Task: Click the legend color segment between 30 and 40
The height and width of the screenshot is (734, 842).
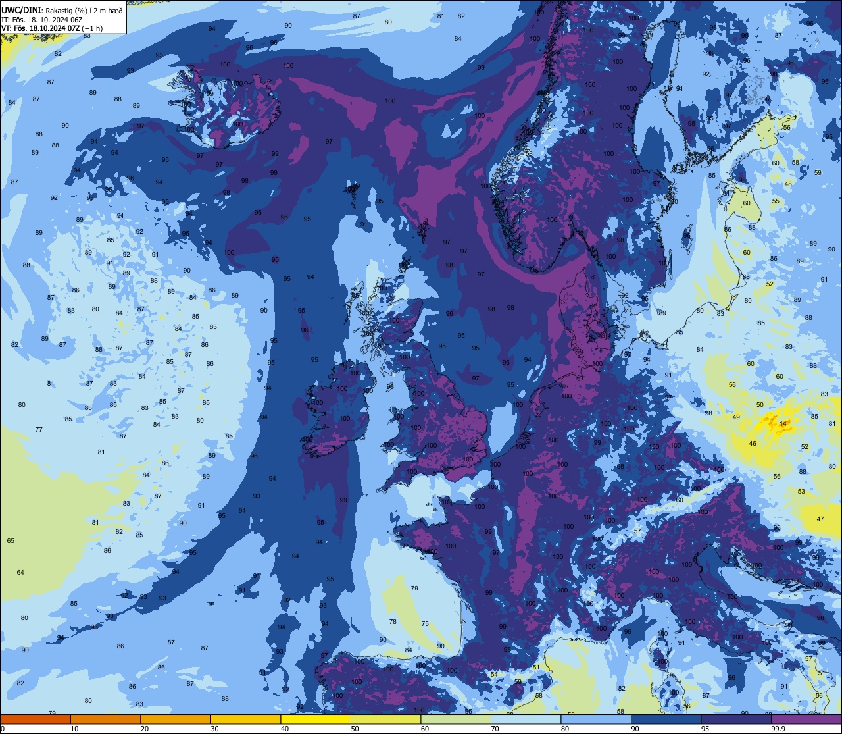Action: (x=245, y=719)
